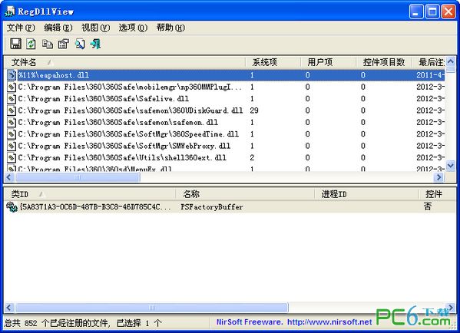The width and height of the screenshot is (460, 333).
Task: Click the file icon beside safemon.dll
Action: pos(12,122)
